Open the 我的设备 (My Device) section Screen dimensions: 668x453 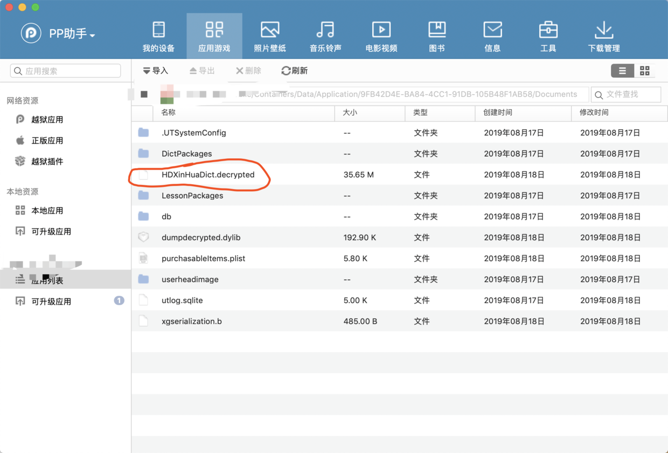click(158, 36)
